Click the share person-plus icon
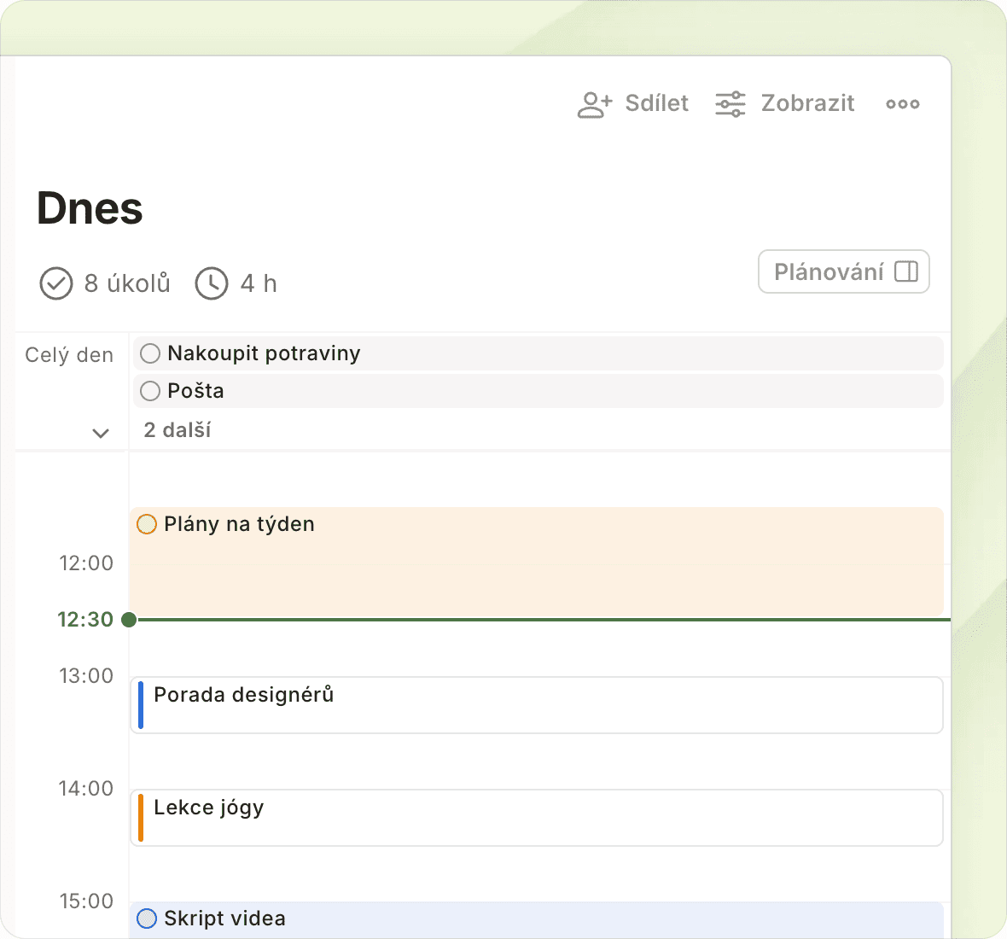Screen dimensions: 1007x939 pos(595,104)
